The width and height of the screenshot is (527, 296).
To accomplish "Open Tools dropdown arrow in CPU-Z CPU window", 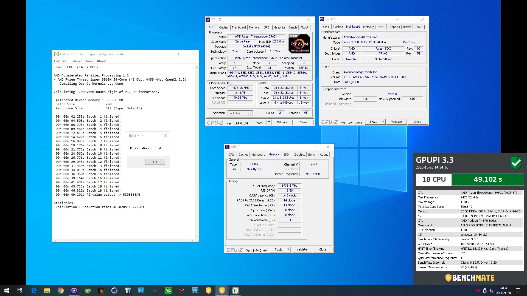I will (x=269, y=122).
